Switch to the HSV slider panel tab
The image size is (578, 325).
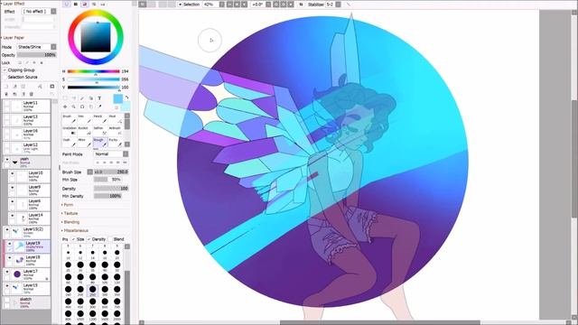pos(84,4)
